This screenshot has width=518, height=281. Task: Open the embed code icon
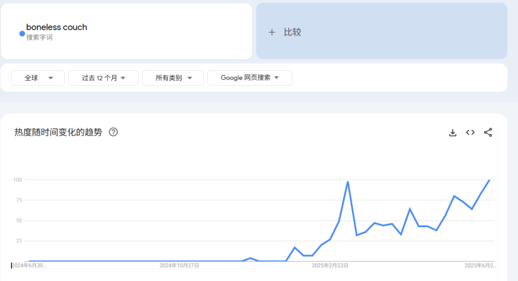470,133
